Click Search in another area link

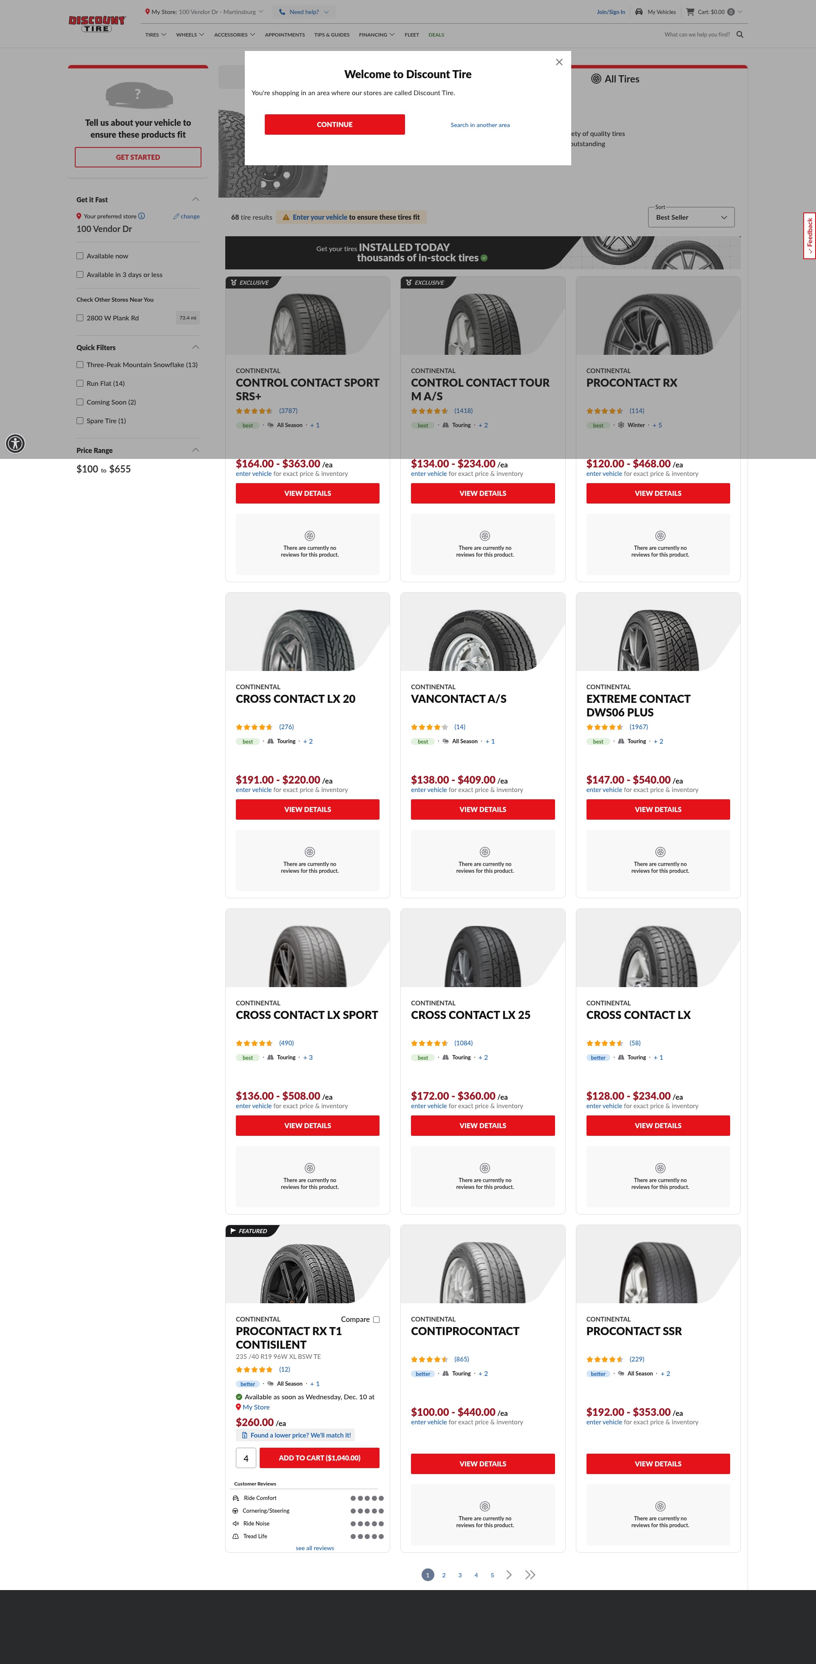click(480, 125)
